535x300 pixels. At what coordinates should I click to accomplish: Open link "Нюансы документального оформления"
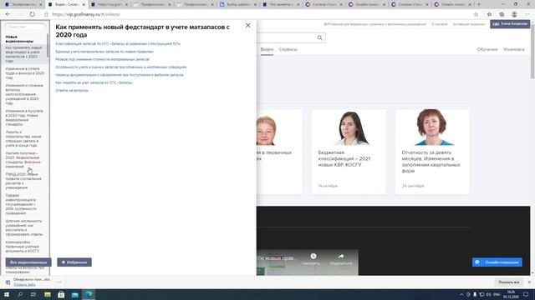(120, 75)
